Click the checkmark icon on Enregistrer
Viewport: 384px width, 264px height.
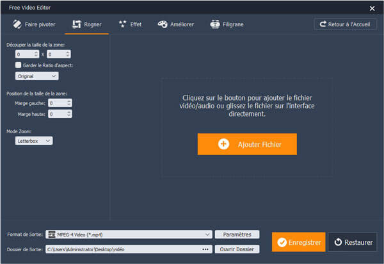click(282, 243)
